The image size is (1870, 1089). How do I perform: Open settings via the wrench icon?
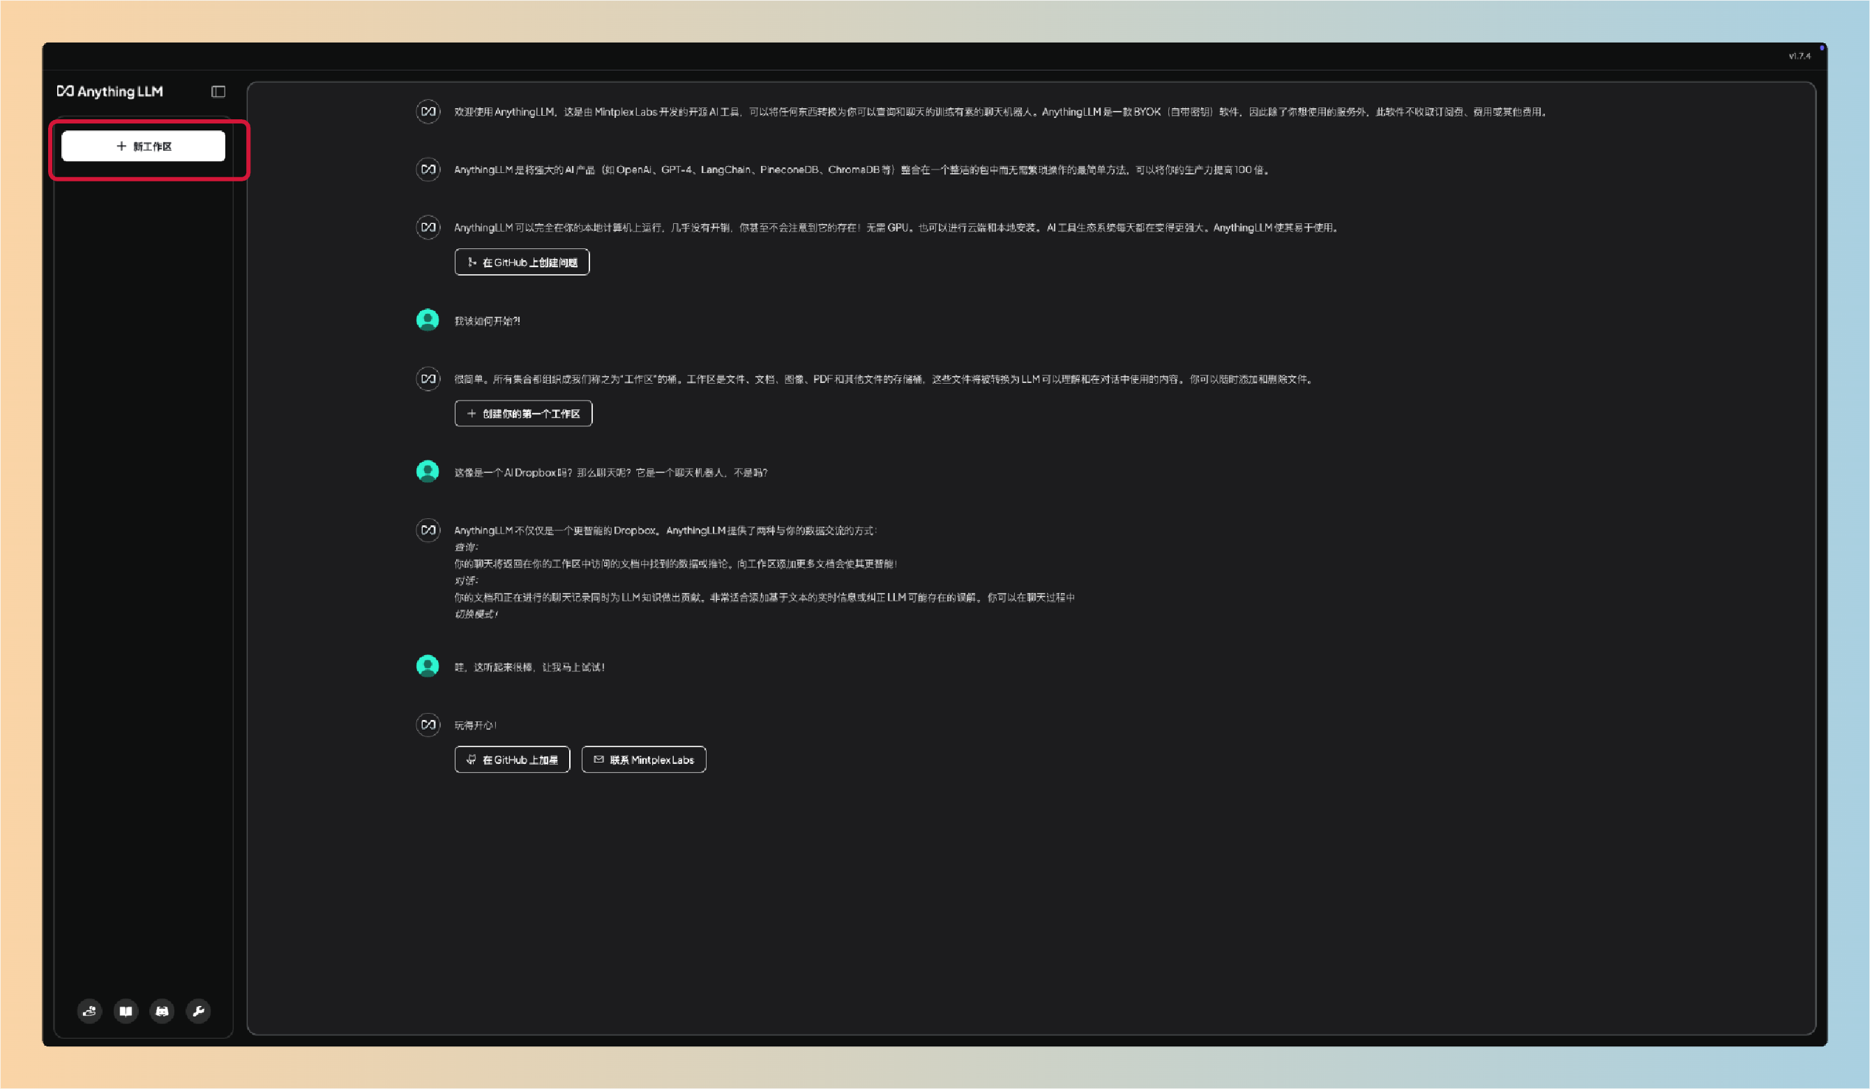[198, 1010]
